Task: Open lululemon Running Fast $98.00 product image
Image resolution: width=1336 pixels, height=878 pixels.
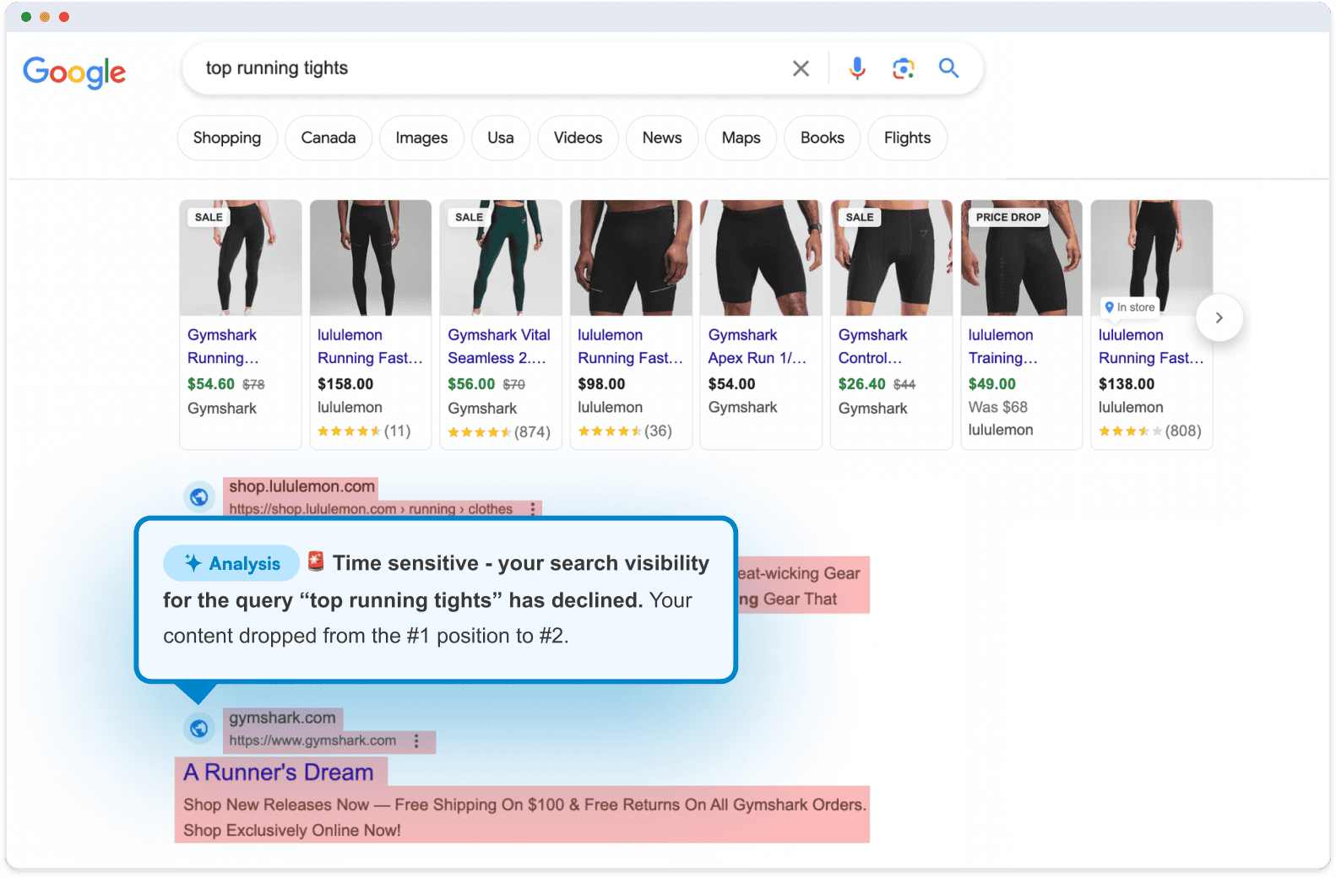Action: tap(631, 258)
